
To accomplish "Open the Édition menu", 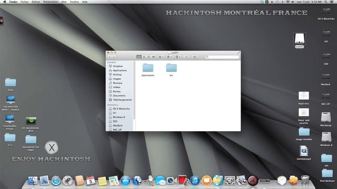I will pyautogui.click(x=36, y=2).
